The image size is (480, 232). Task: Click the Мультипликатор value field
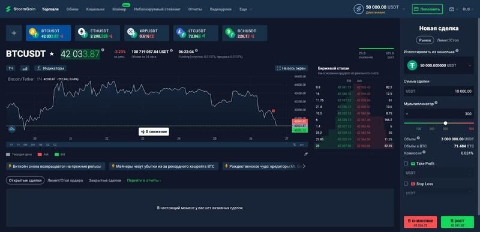(x=439, y=114)
